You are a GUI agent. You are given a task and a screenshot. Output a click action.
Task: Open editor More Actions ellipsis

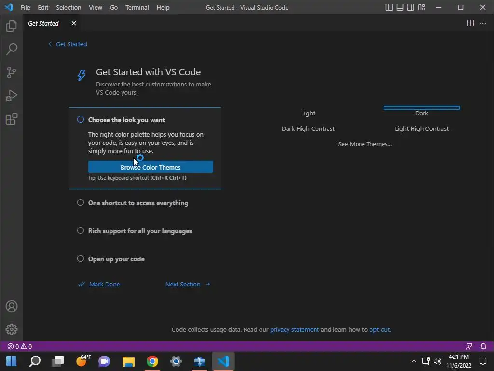(x=482, y=23)
